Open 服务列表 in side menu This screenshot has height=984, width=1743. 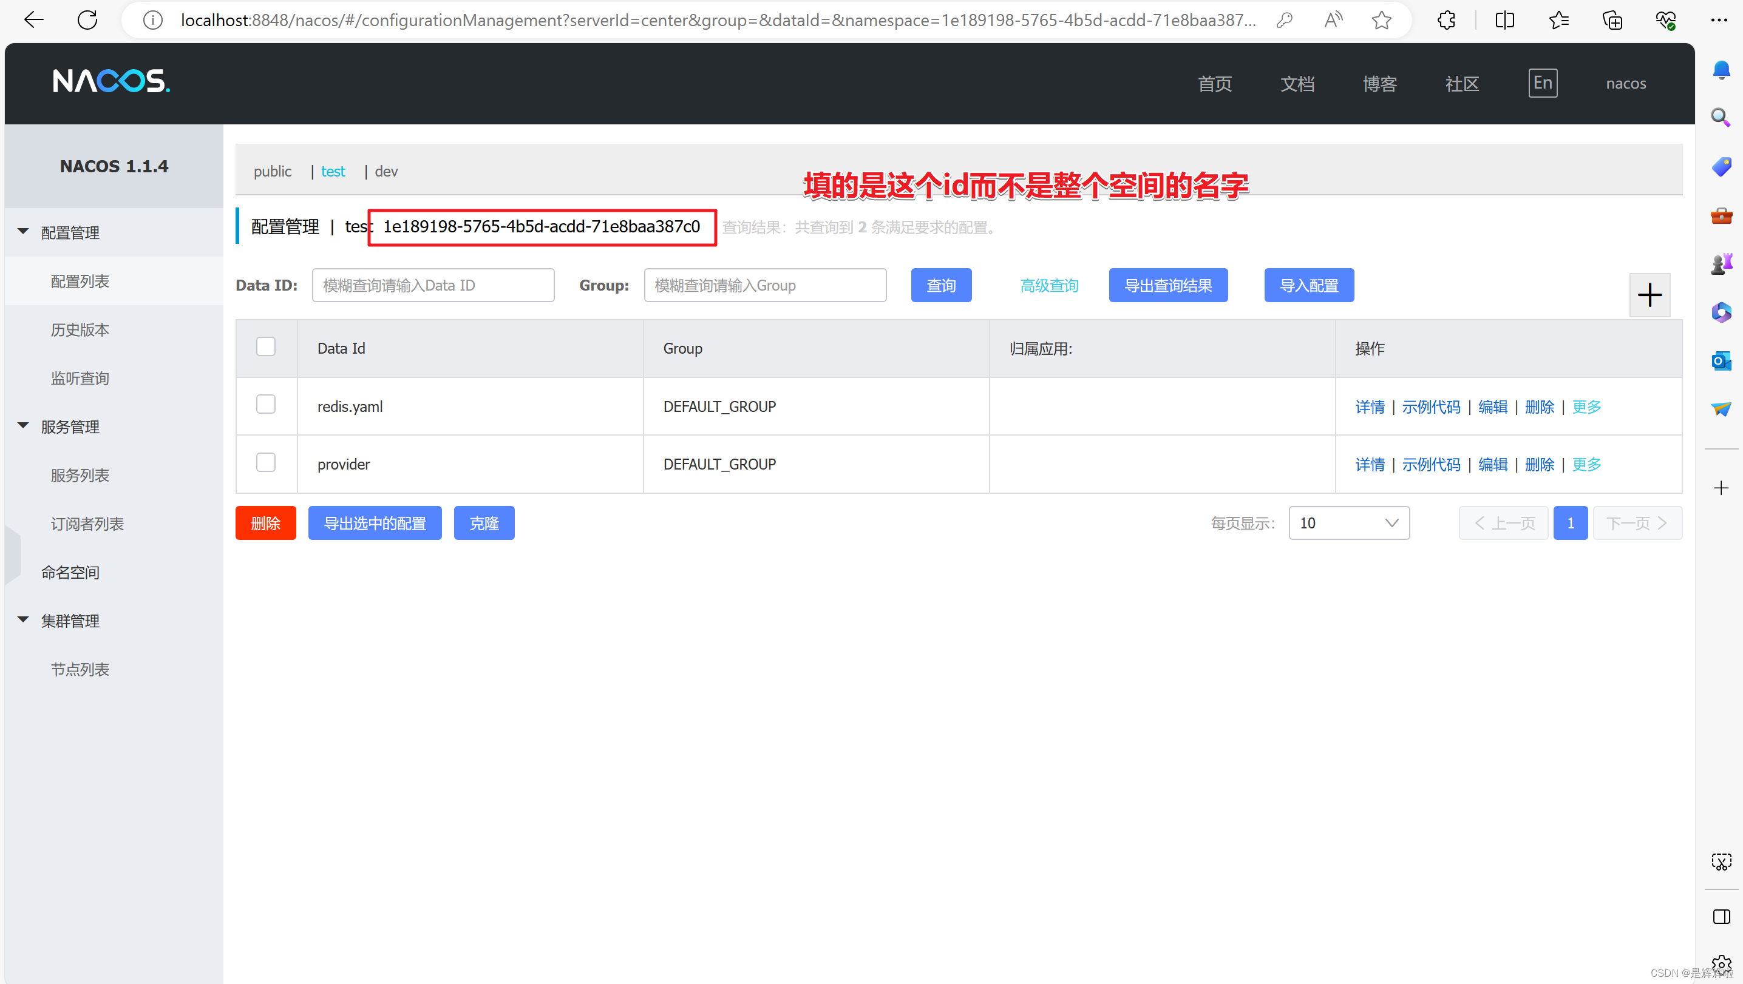coord(80,476)
